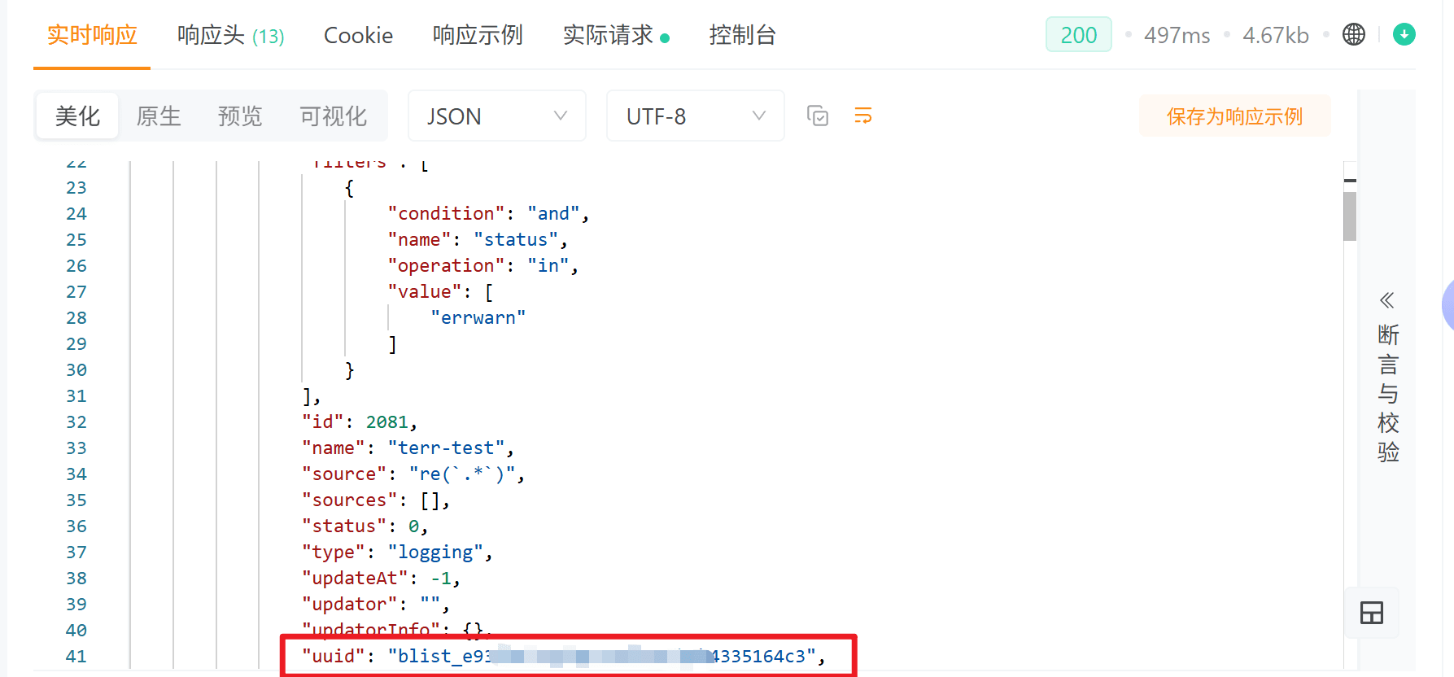Switch to 可视化 view mode
The width and height of the screenshot is (1454, 677).
pyautogui.click(x=334, y=116)
